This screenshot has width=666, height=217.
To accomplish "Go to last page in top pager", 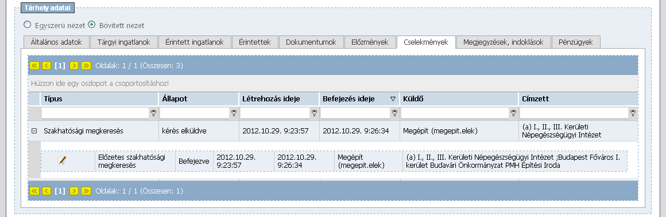I will pos(86,65).
